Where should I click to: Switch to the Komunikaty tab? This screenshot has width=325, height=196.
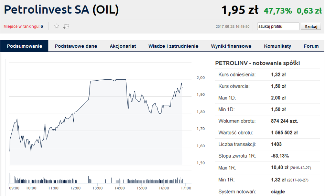pyautogui.click(x=277, y=46)
